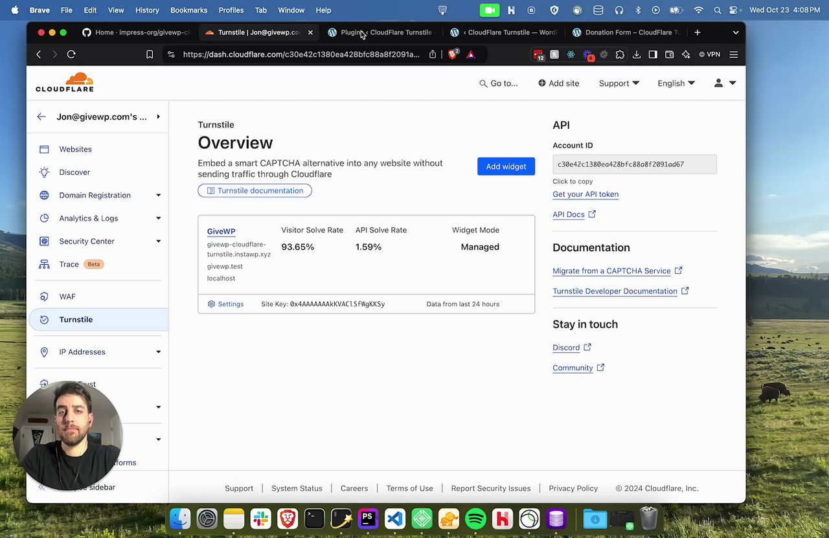Screen dimensions: 829x538
Task: Click Spotlight search icon in menu bar
Action: coord(717,10)
